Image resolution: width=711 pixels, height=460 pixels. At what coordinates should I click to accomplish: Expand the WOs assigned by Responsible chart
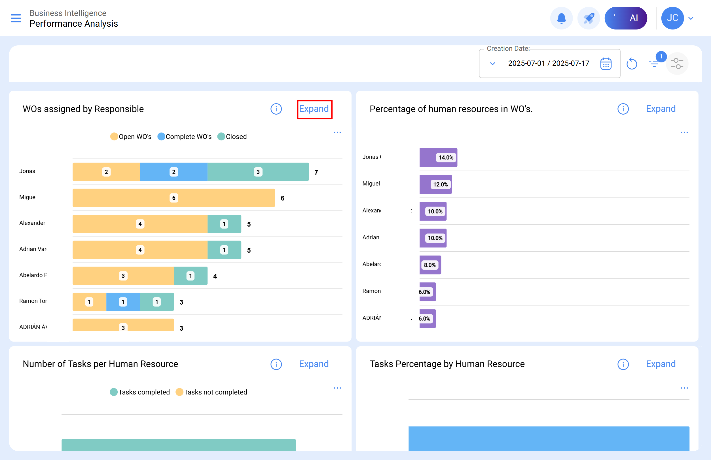coord(314,109)
